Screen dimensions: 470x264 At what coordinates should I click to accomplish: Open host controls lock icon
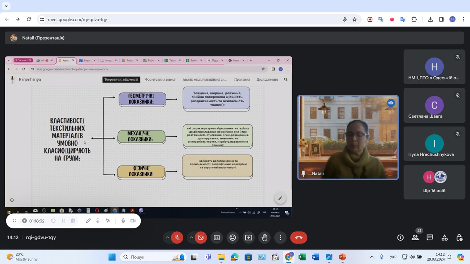(x=459, y=238)
